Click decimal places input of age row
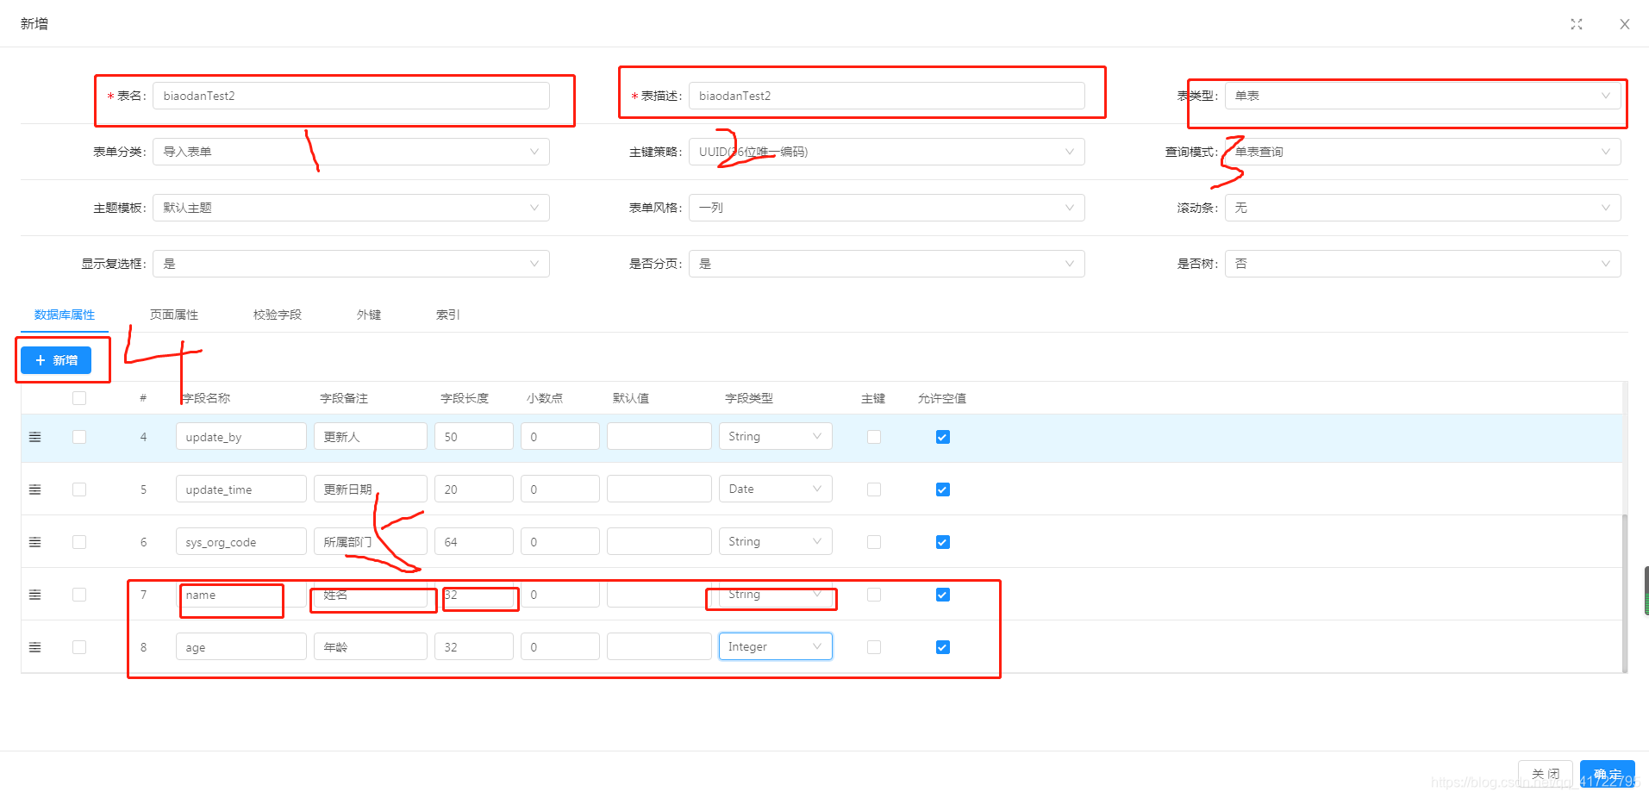The height and width of the screenshot is (798, 1649). pos(559,647)
